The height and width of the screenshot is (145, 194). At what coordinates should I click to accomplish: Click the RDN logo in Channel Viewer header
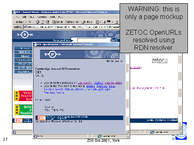25,35
